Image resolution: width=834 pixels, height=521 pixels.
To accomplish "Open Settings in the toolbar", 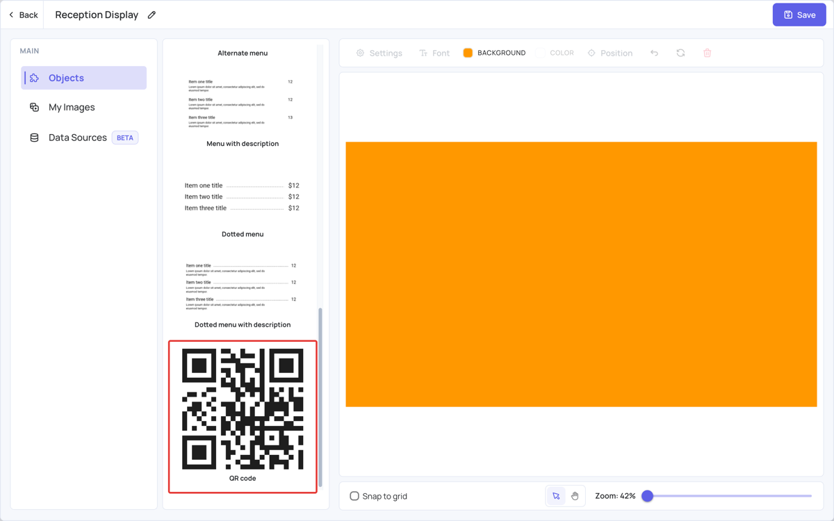I will 379,53.
